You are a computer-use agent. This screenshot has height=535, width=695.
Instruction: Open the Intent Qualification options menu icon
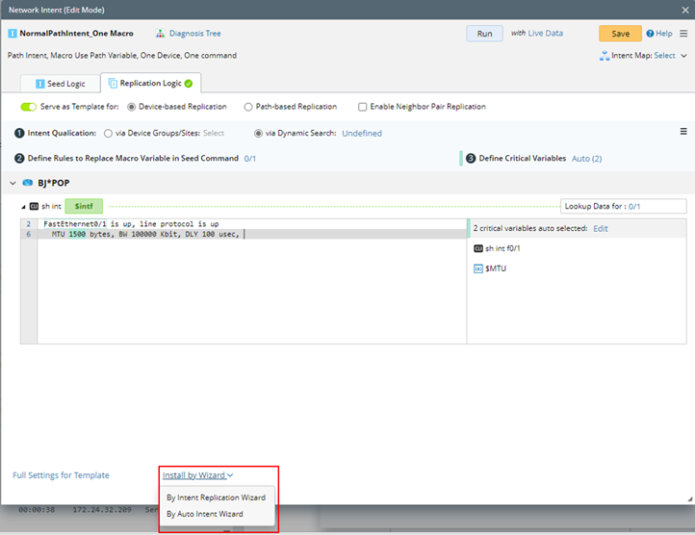point(683,132)
